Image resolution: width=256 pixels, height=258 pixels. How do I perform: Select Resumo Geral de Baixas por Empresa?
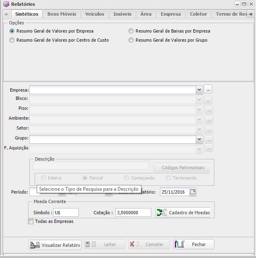(x=131, y=31)
